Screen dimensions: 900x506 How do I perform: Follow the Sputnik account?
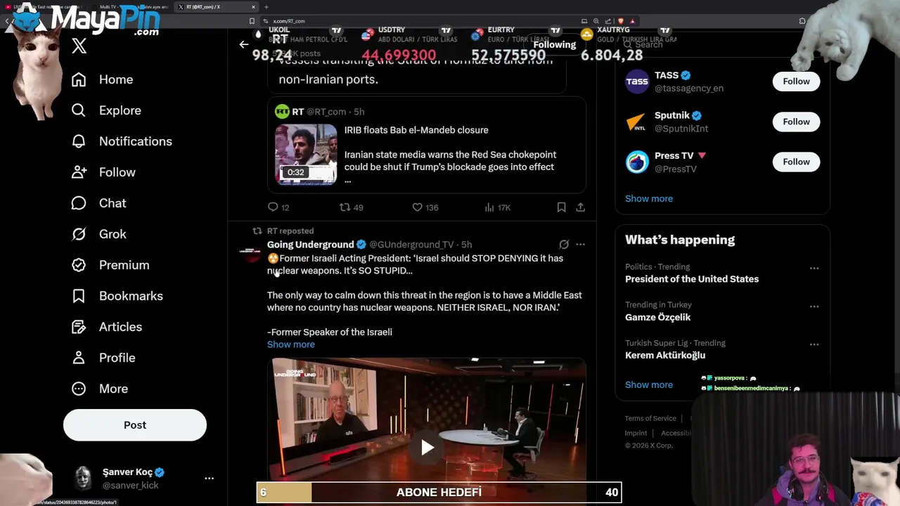click(796, 122)
